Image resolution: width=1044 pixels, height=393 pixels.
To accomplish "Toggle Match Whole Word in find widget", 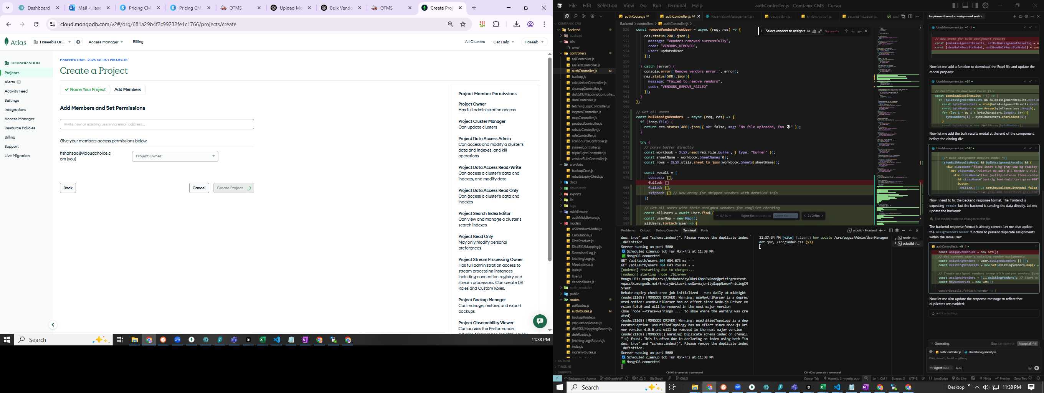I will coord(814,31).
